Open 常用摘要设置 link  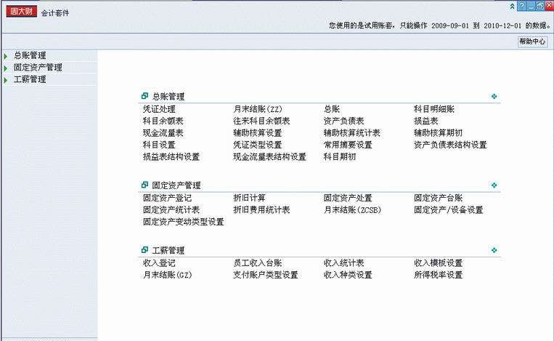click(x=348, y=145)
